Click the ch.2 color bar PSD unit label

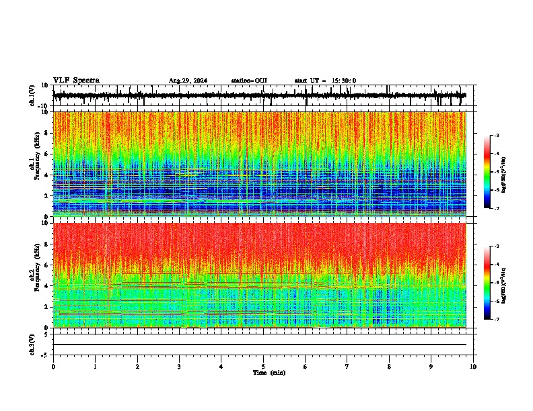click(x=504, y=285)
